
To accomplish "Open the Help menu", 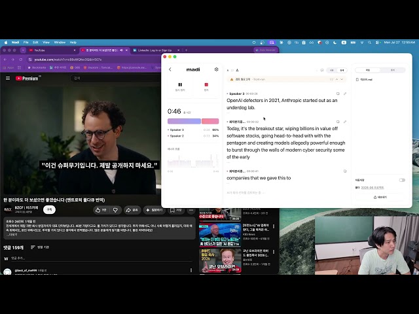I will pos(73,43).
